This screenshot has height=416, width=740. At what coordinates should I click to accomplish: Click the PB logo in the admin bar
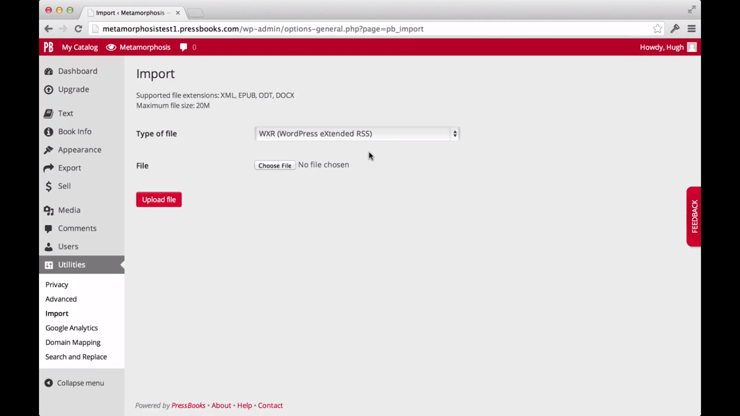[48, 47]
